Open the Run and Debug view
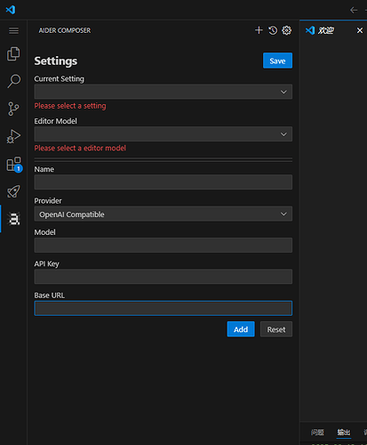Screen dimensions: 367x445 click(13, 136)
